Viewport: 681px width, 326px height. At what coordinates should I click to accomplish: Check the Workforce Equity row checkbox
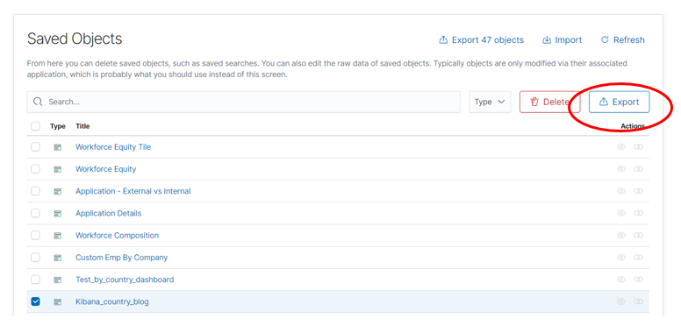tap(35, 169)
